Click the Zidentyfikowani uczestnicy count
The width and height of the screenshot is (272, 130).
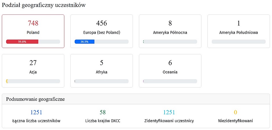tap(169, 112)
